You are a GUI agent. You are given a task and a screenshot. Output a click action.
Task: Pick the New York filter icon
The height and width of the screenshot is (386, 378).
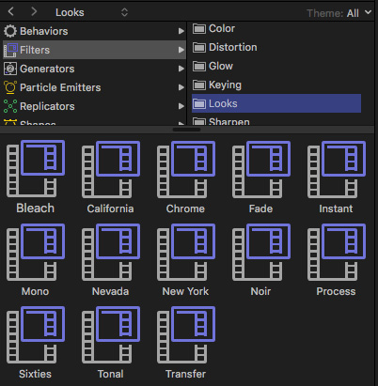[x=186, y=252]
